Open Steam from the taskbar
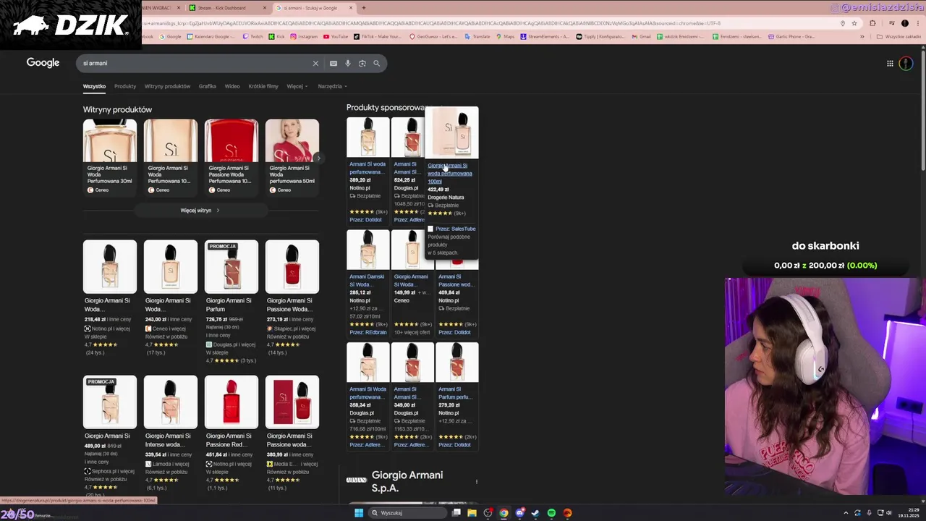 point(535,513)
